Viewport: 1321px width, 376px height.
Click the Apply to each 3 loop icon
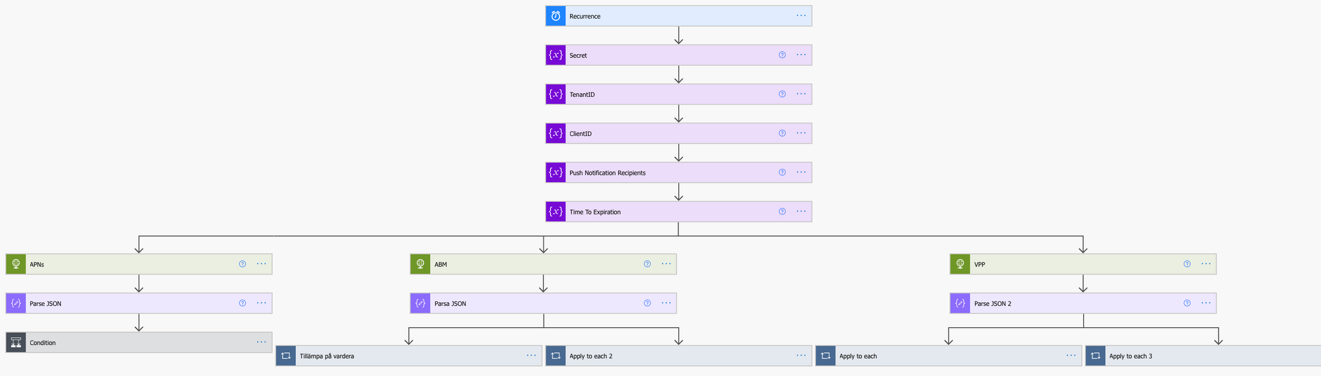point(1095,356)
